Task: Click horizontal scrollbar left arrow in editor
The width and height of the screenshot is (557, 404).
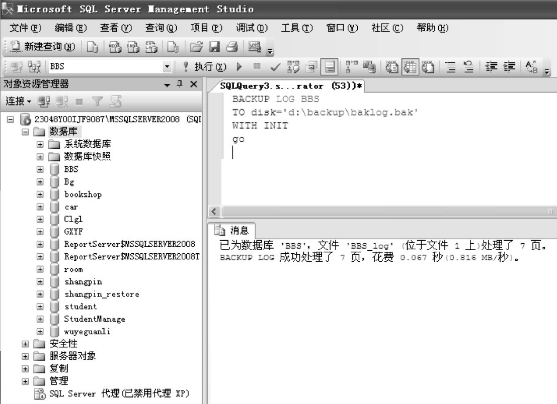Action: pyautogui.click(x=214, y=212)
